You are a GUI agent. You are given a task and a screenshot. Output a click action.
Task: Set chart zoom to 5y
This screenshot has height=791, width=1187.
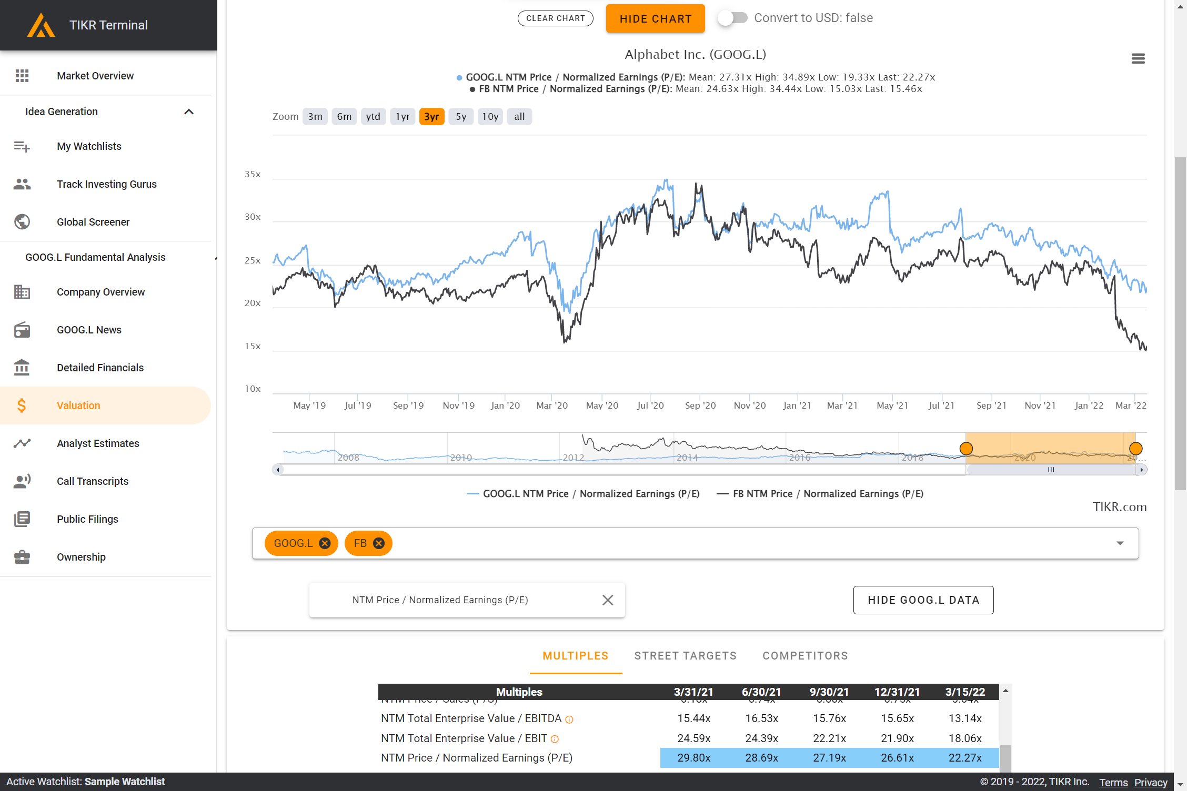461,117
